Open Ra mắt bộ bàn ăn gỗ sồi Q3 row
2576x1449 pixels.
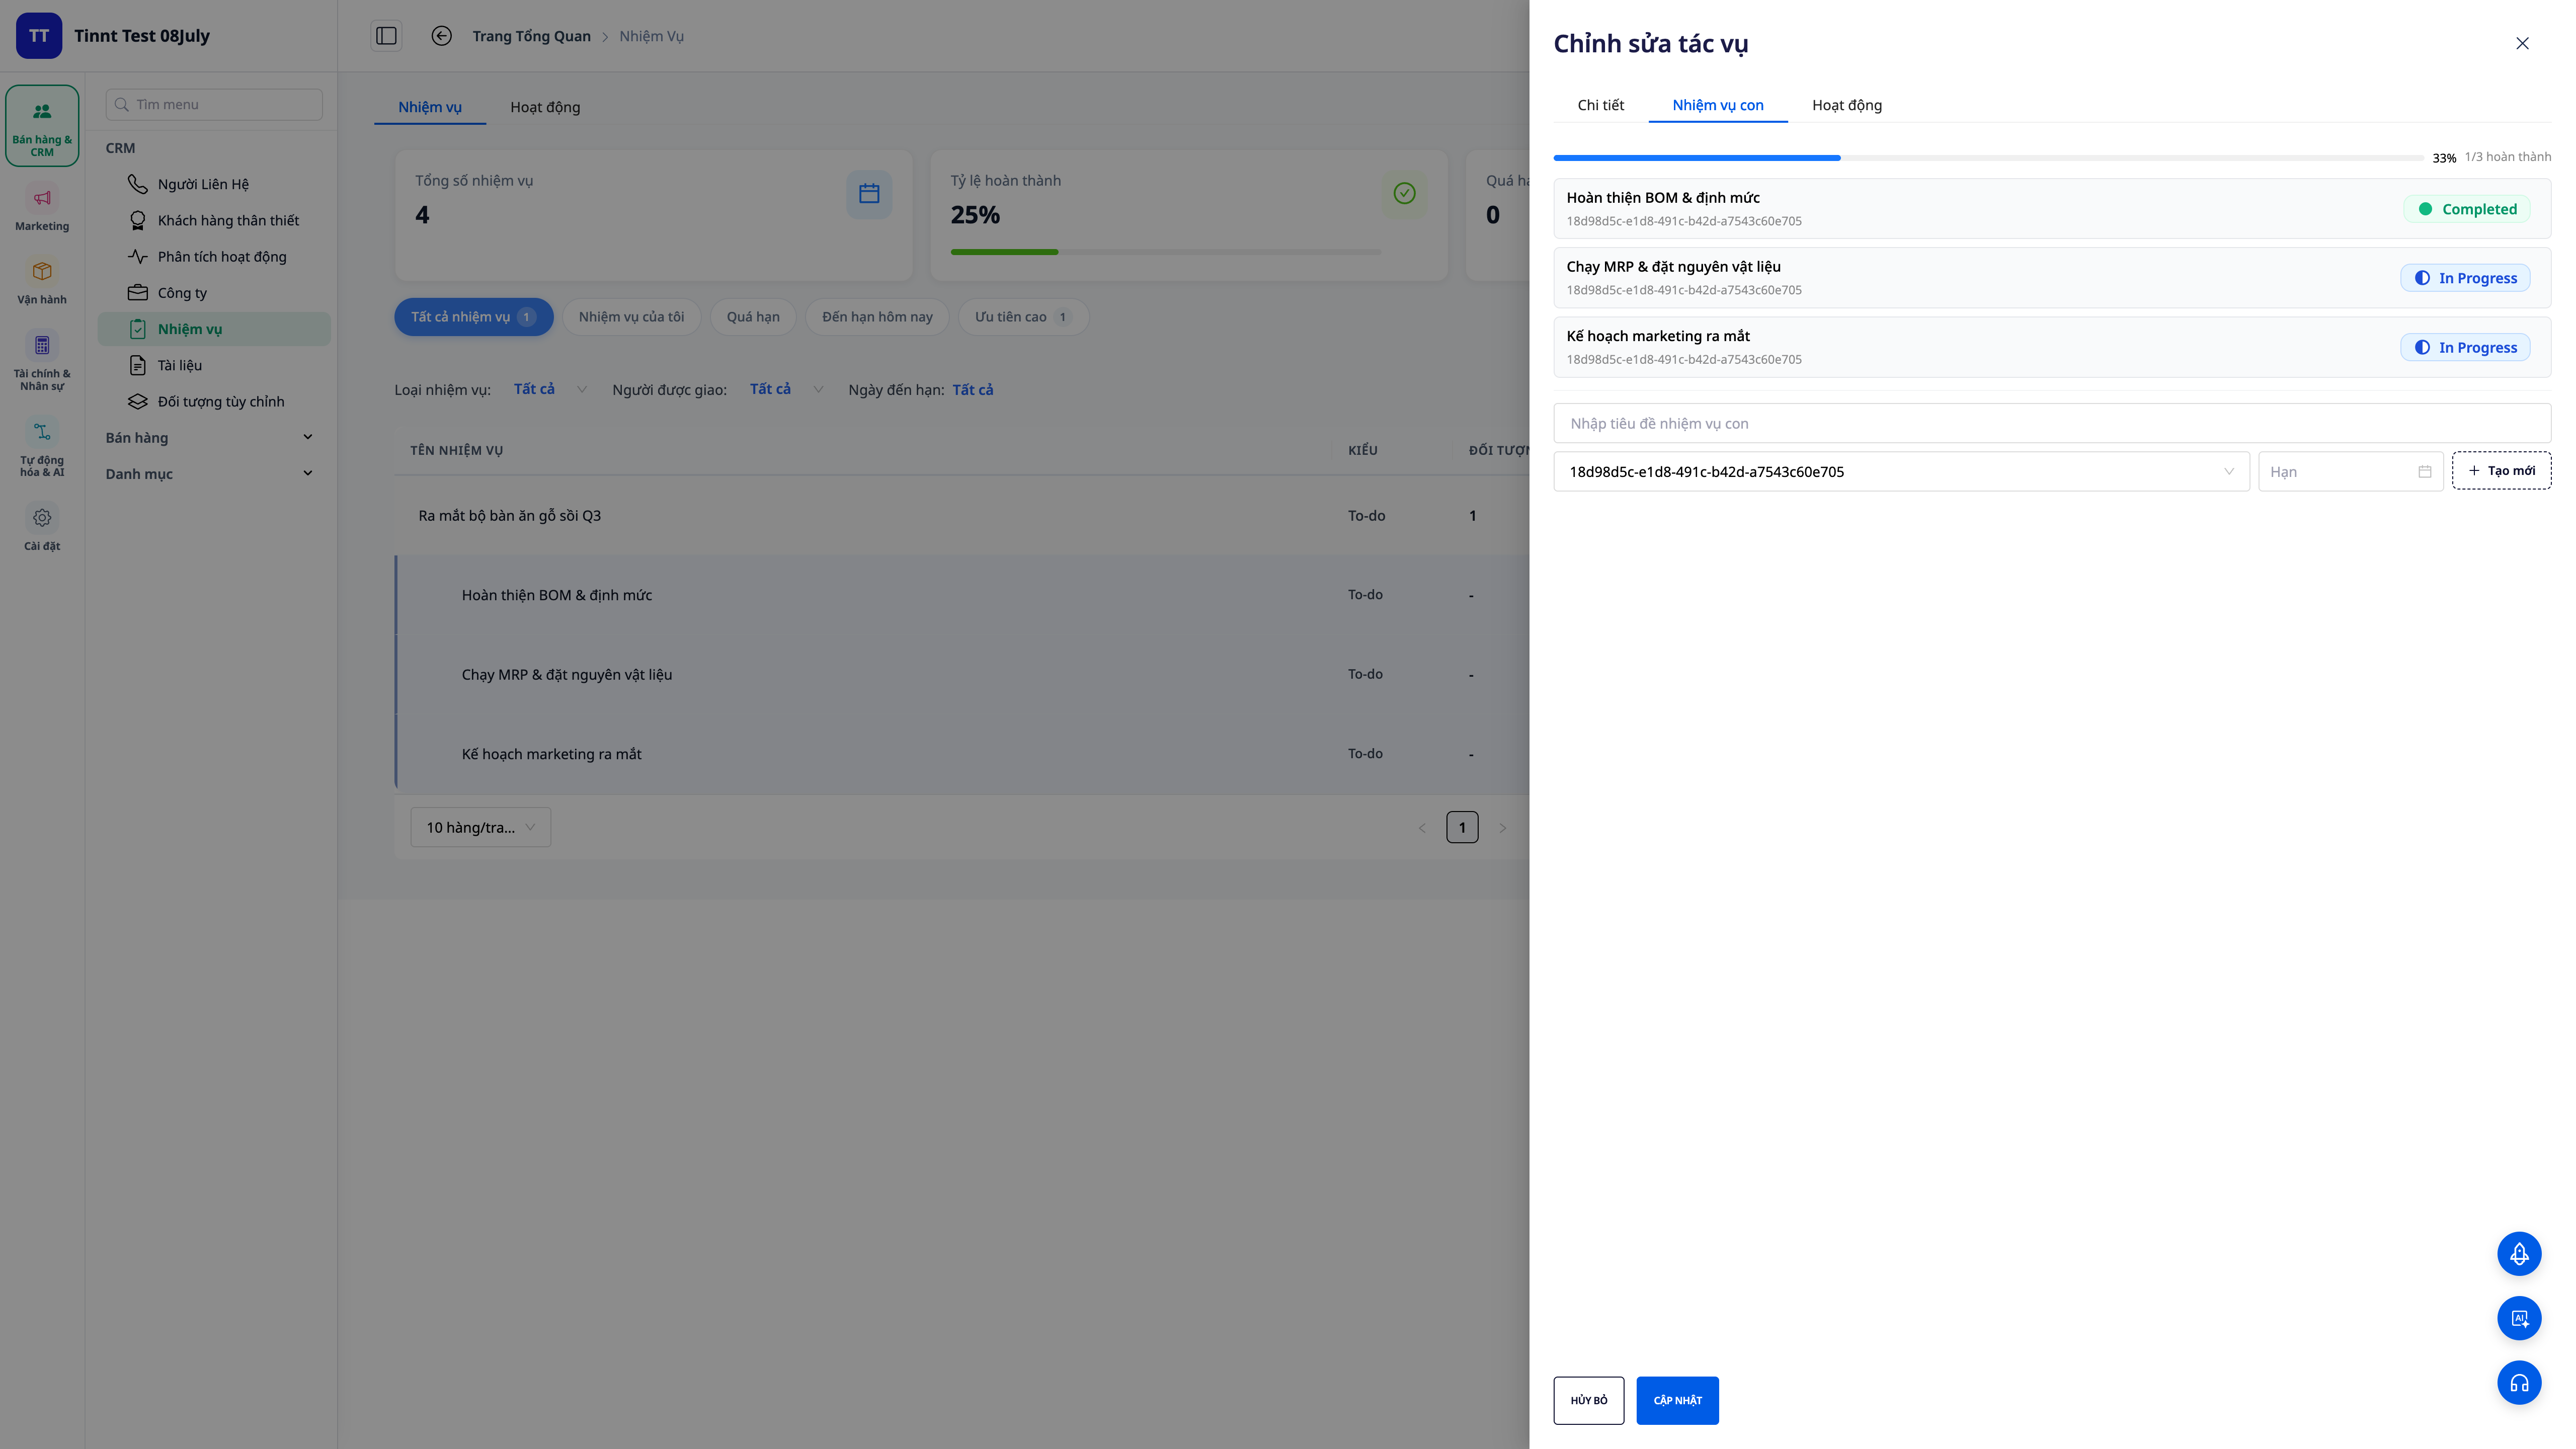pos(962,515)
